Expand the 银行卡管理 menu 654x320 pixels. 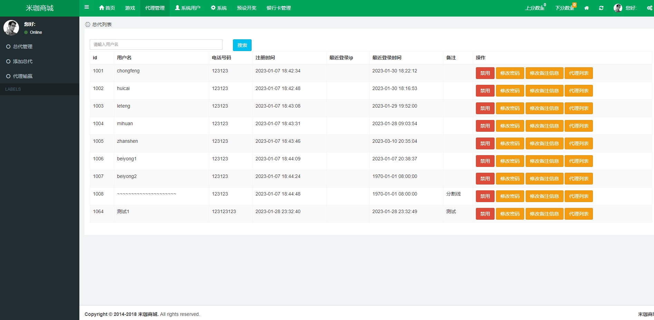click(279, 8)
